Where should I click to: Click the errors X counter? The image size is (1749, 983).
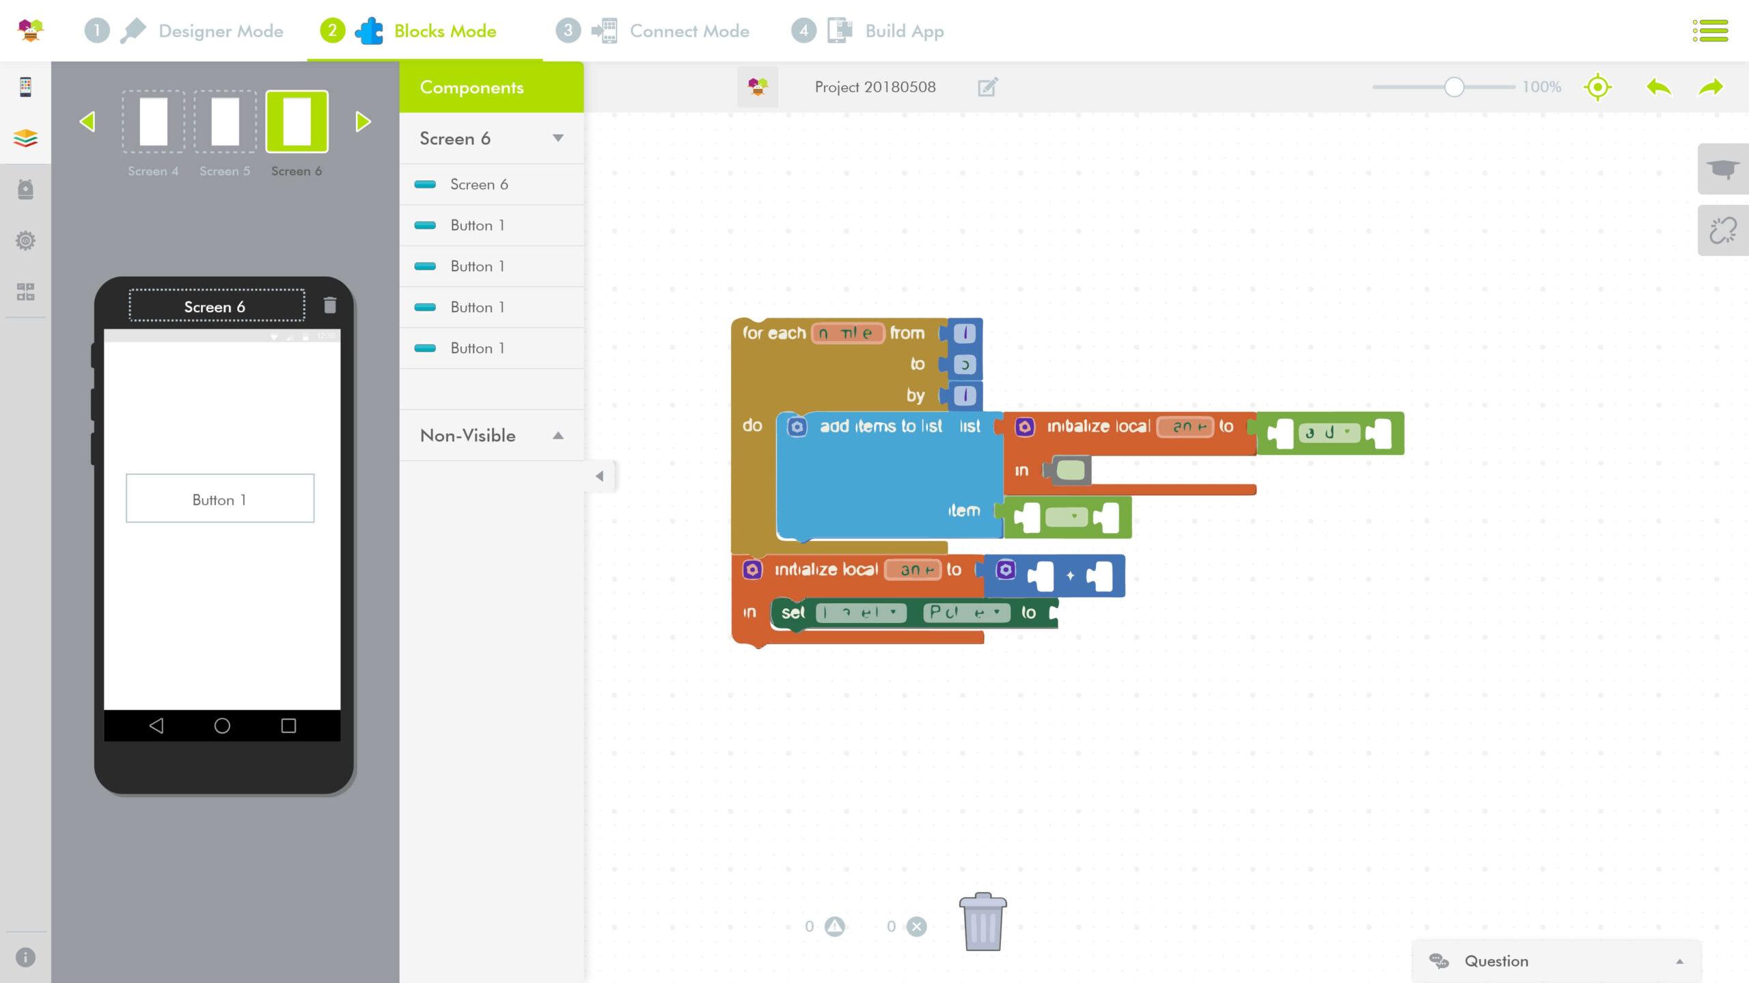916,926
